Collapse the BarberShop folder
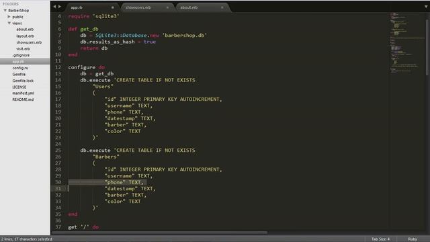This screenshot has height=242, width=430. coord(5,11)
